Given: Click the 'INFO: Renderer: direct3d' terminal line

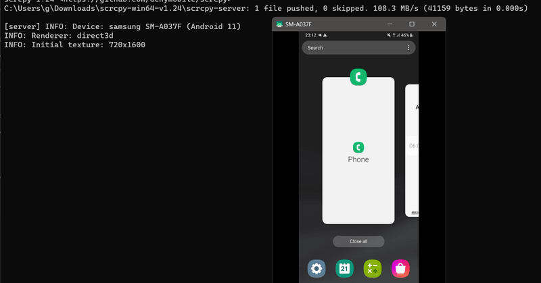Looking at the screenshot, I should (x=59, y=36).
